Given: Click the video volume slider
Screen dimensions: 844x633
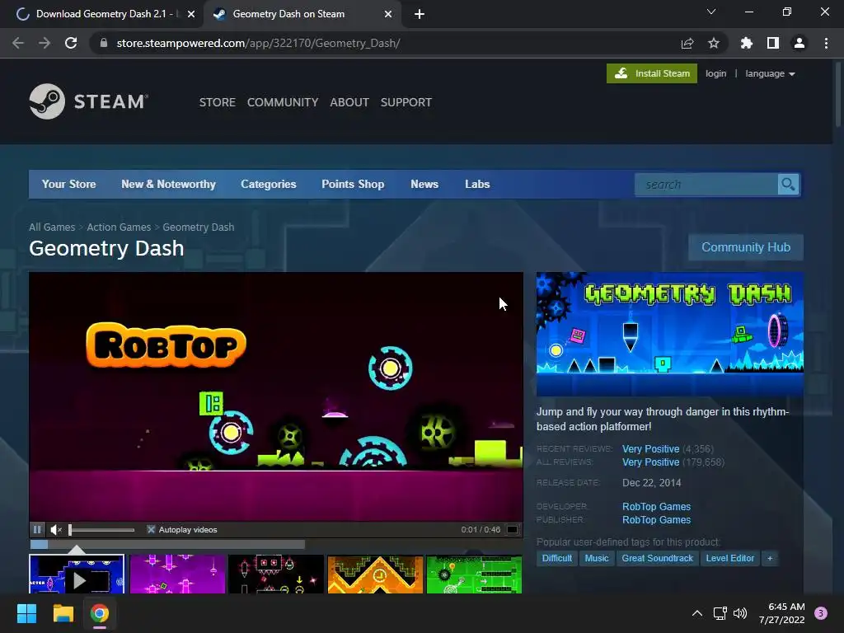Looking at the screenshot, I should [101, 530].
